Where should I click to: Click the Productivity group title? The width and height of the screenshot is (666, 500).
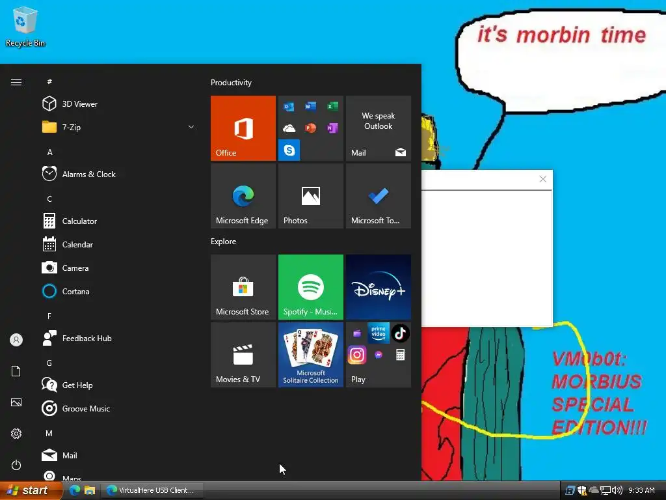(231, 83)
